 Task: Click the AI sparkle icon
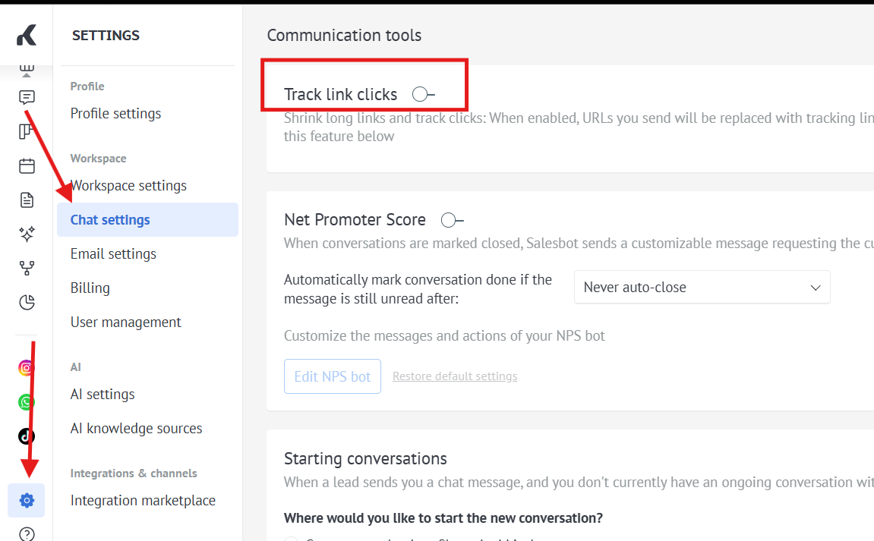click(27, 234)
